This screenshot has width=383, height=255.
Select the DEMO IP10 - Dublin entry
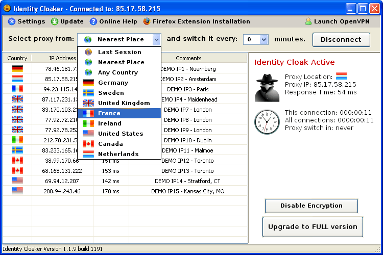point(188,140)
